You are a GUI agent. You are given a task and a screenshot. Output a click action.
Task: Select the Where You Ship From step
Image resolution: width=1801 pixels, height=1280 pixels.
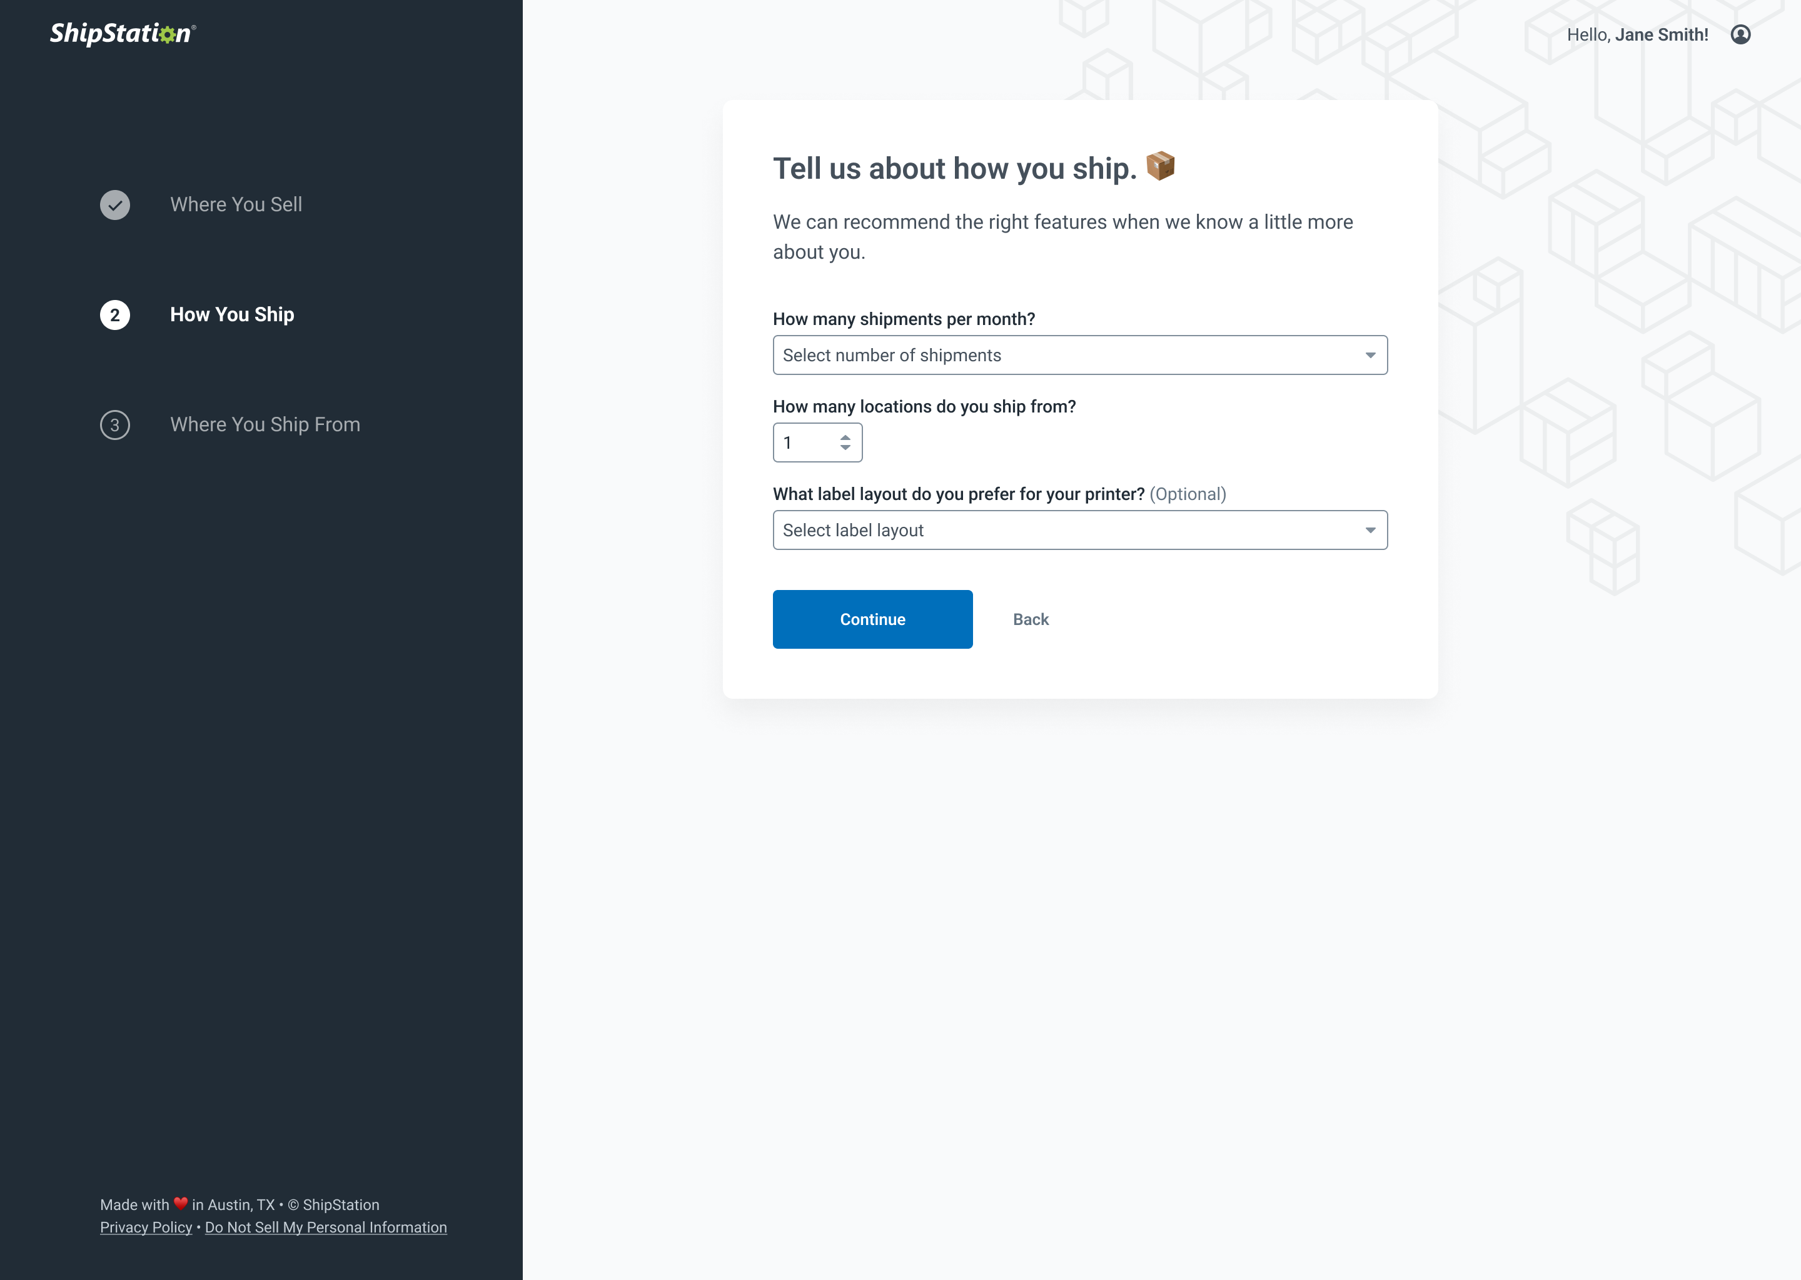click(x=265, y=424)
